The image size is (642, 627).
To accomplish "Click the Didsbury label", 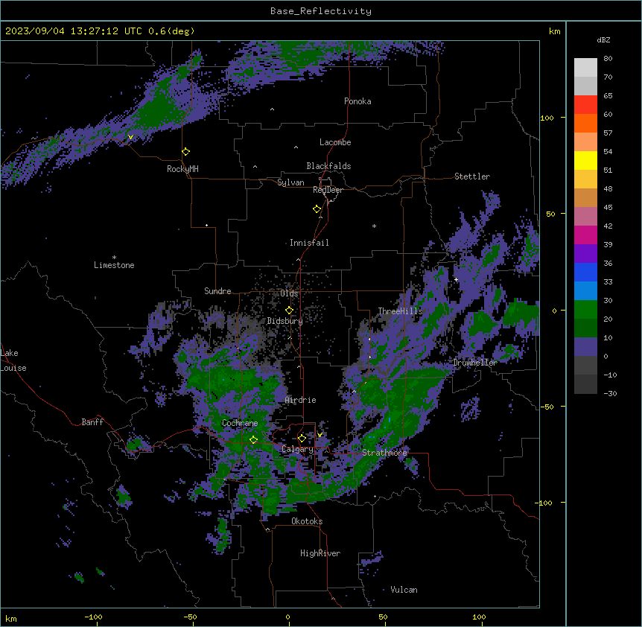I will 285,321.
